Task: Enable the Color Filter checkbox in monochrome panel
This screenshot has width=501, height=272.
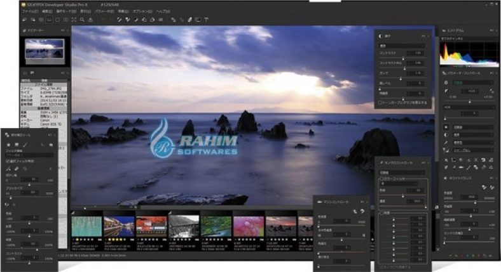Action: pos(381,179)
